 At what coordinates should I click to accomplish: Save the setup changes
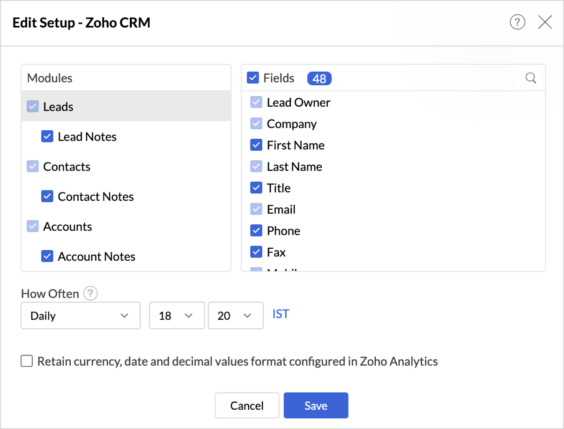pos(316,405)
